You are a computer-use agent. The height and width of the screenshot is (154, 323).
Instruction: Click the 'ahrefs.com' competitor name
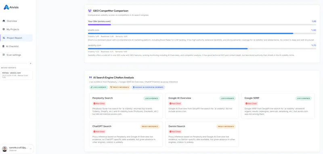(x=94, y=30)
